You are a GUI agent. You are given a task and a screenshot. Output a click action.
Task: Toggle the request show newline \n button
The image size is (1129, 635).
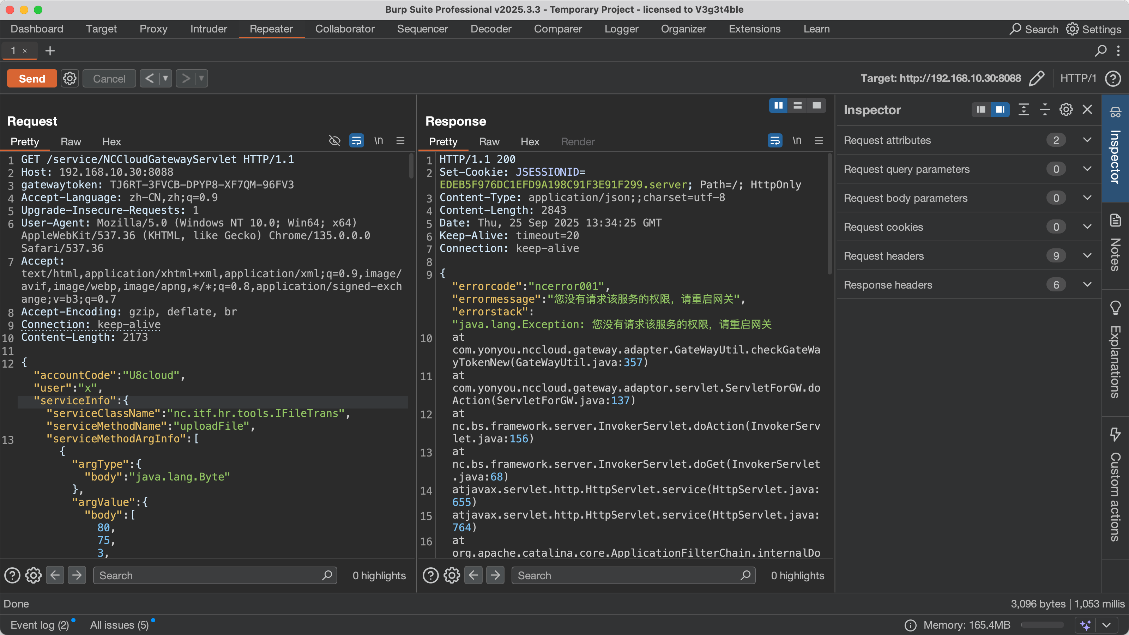pos(379,141)
